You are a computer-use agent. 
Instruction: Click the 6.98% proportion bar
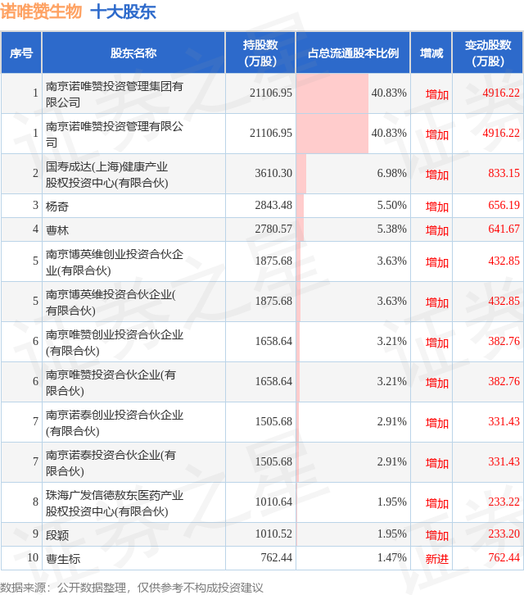pyautogui.click(x=301, y=174)
